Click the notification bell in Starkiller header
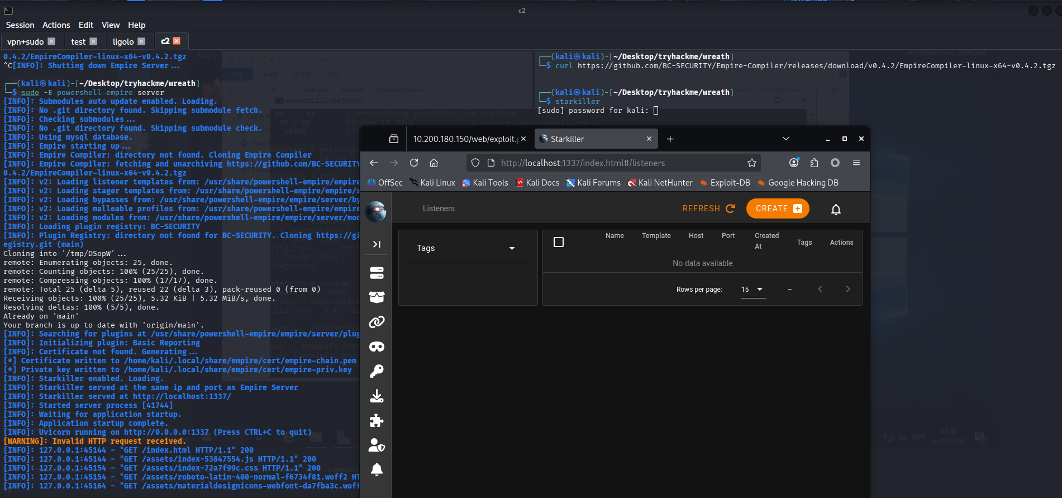The image size is (1062, 498). click(836, 209)
